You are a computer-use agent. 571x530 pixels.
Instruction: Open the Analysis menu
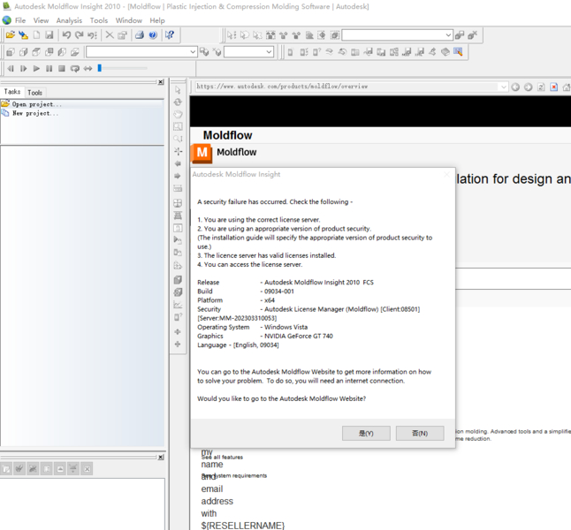pos(69,20)
